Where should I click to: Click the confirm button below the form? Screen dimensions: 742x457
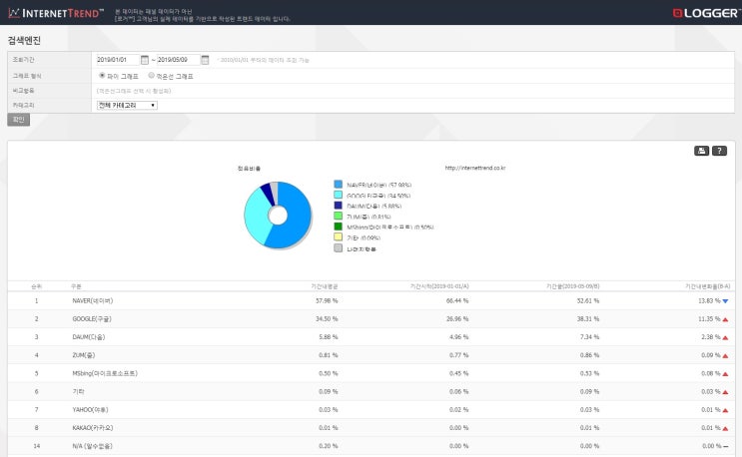pos(18,120)
